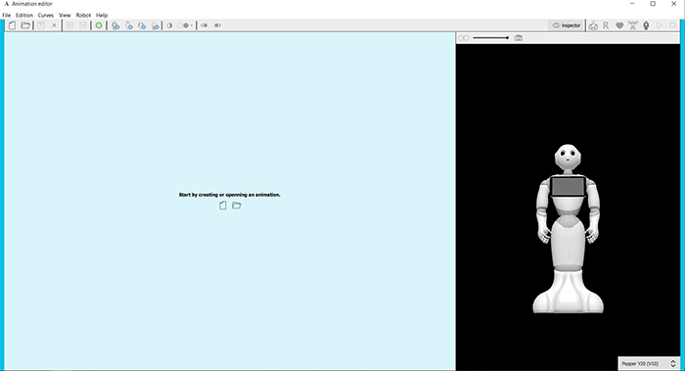The width and height of the screenshot is (685, 371).
Task: Click the open folder icon under the start message
Action: tap(237, 206)
